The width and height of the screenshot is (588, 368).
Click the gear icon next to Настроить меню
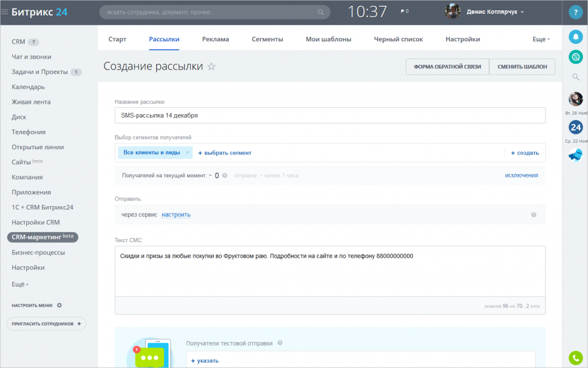(x=59, y=305)
